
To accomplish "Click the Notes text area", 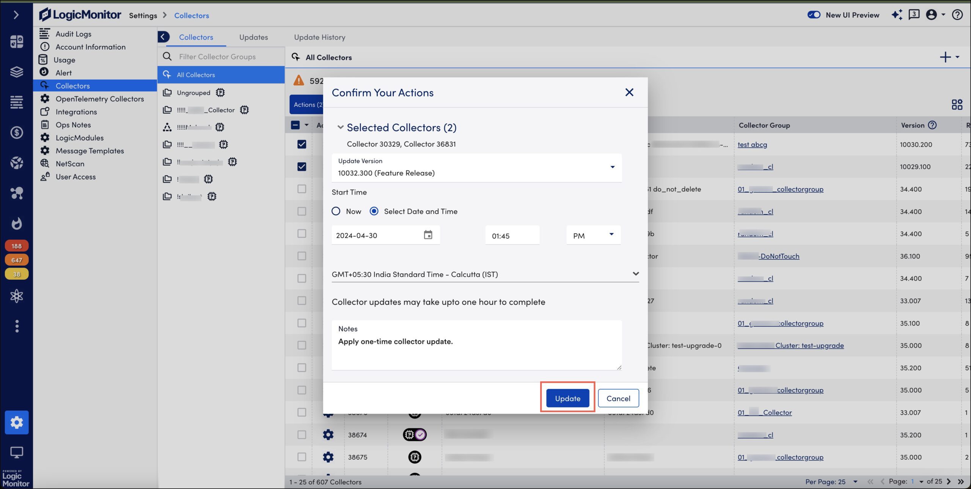I will tap(476, 345).
